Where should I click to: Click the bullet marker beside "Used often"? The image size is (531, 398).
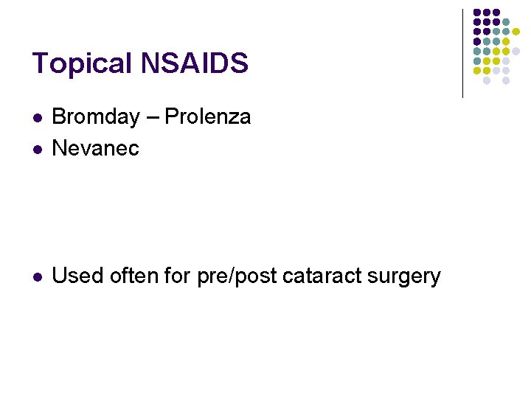click(38, 277)
